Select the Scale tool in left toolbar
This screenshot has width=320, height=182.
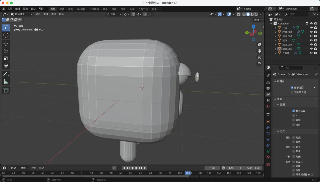coord(6,58)
